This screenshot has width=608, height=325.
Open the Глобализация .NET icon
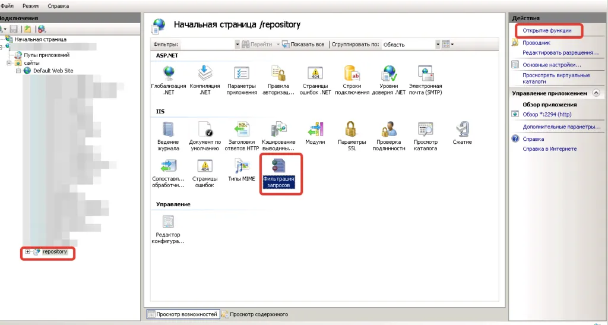[169, 74]
